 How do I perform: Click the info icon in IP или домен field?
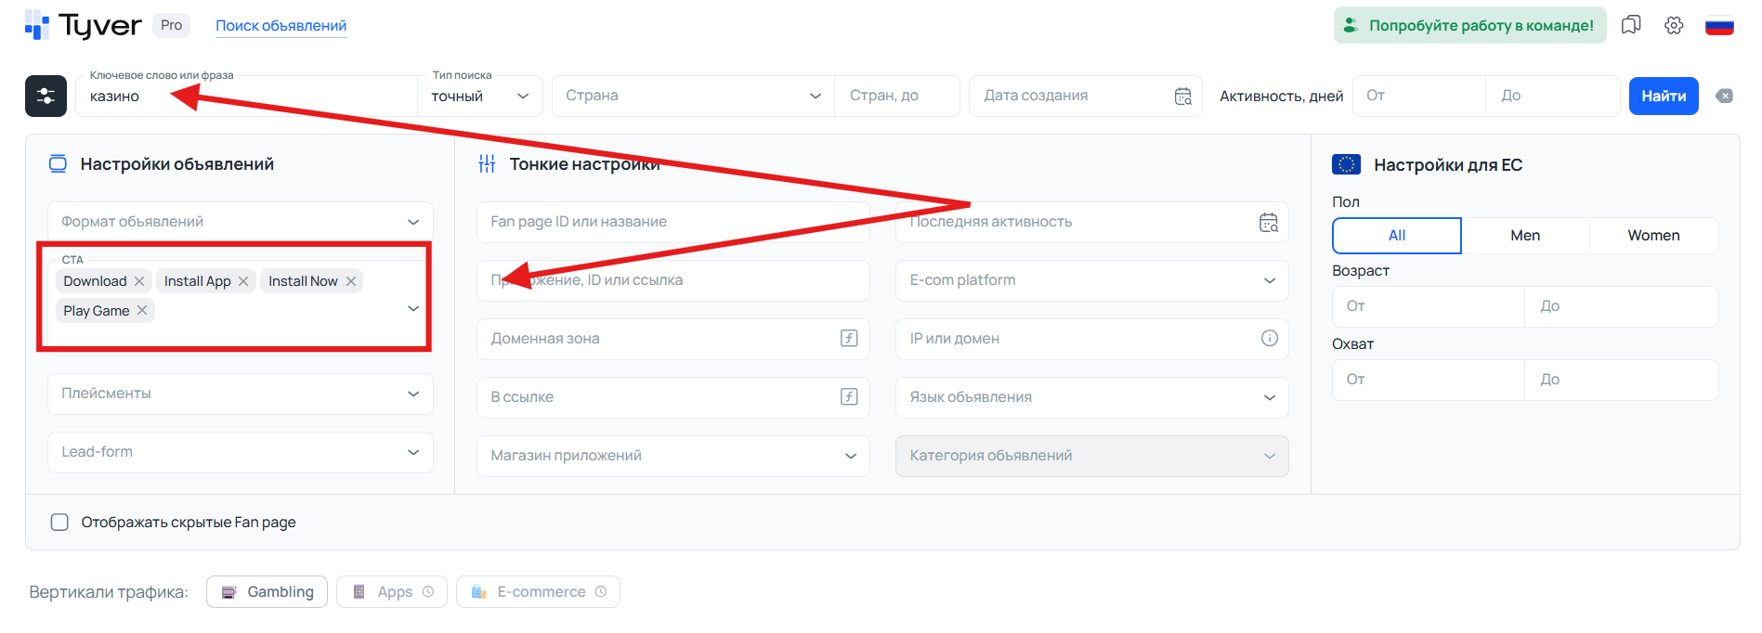pyautogui.click(x=1269, y=338)
